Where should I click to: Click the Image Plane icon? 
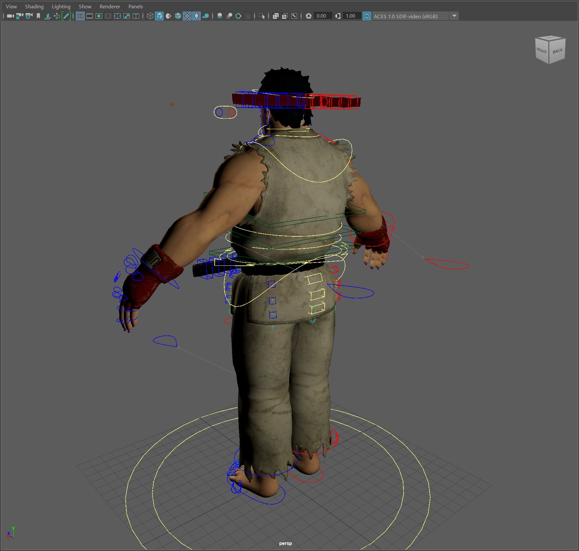48,16
